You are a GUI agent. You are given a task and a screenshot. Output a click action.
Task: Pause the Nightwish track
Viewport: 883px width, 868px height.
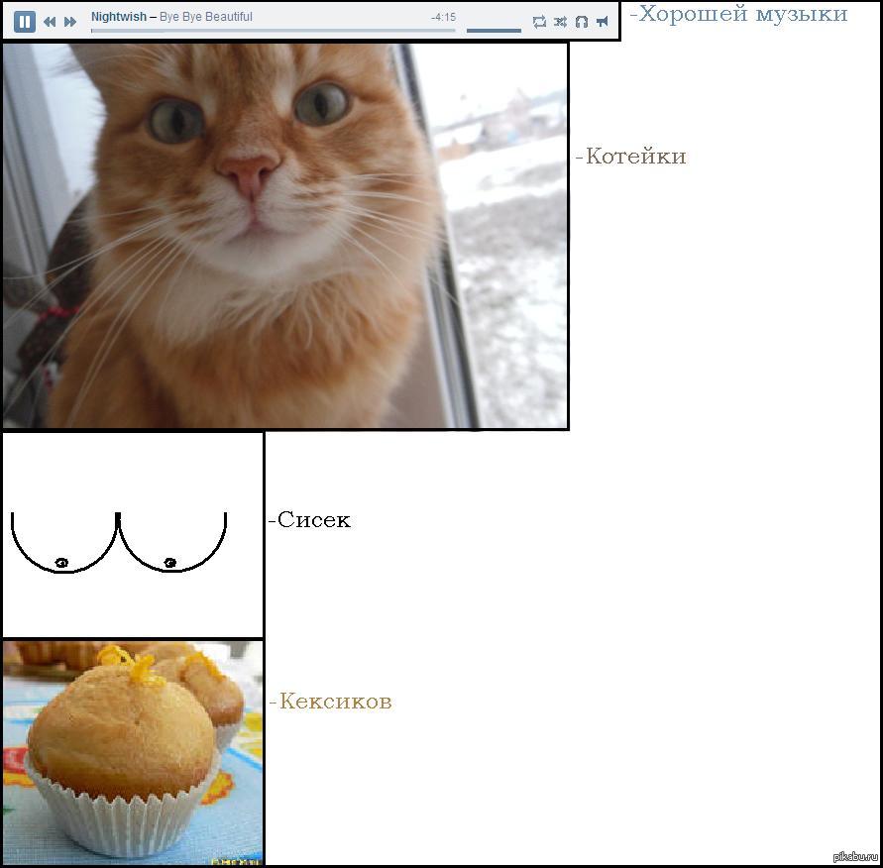(x=25, y=21)
